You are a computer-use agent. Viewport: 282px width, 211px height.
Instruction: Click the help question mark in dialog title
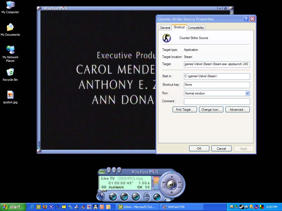click(246, 19)
